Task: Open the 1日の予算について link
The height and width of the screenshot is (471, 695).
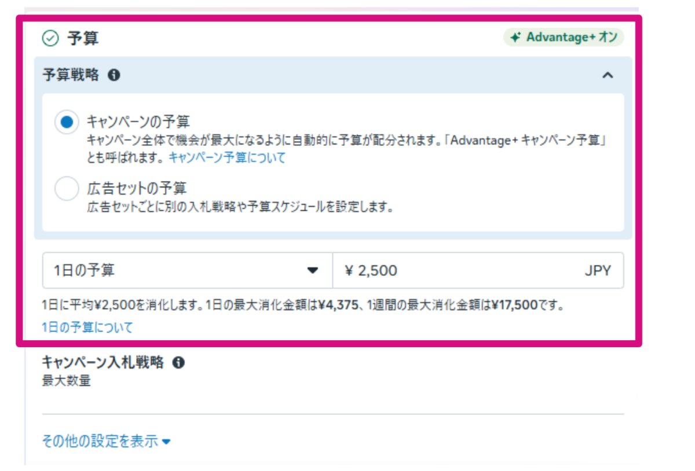Action: (x=87, y=328)
